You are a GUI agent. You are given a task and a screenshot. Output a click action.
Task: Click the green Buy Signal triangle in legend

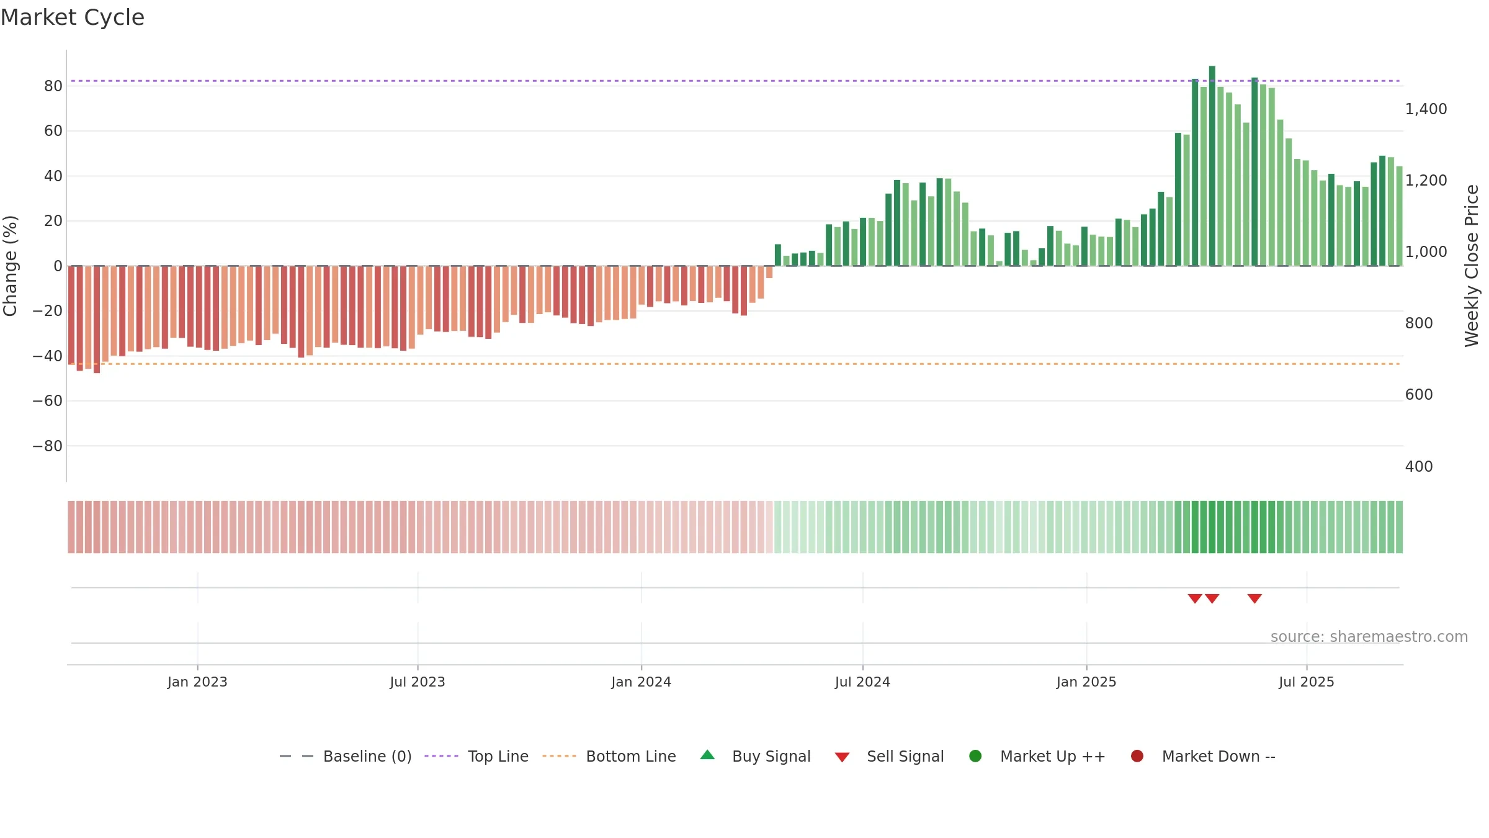pyautogui.click(x=707, y=755)
